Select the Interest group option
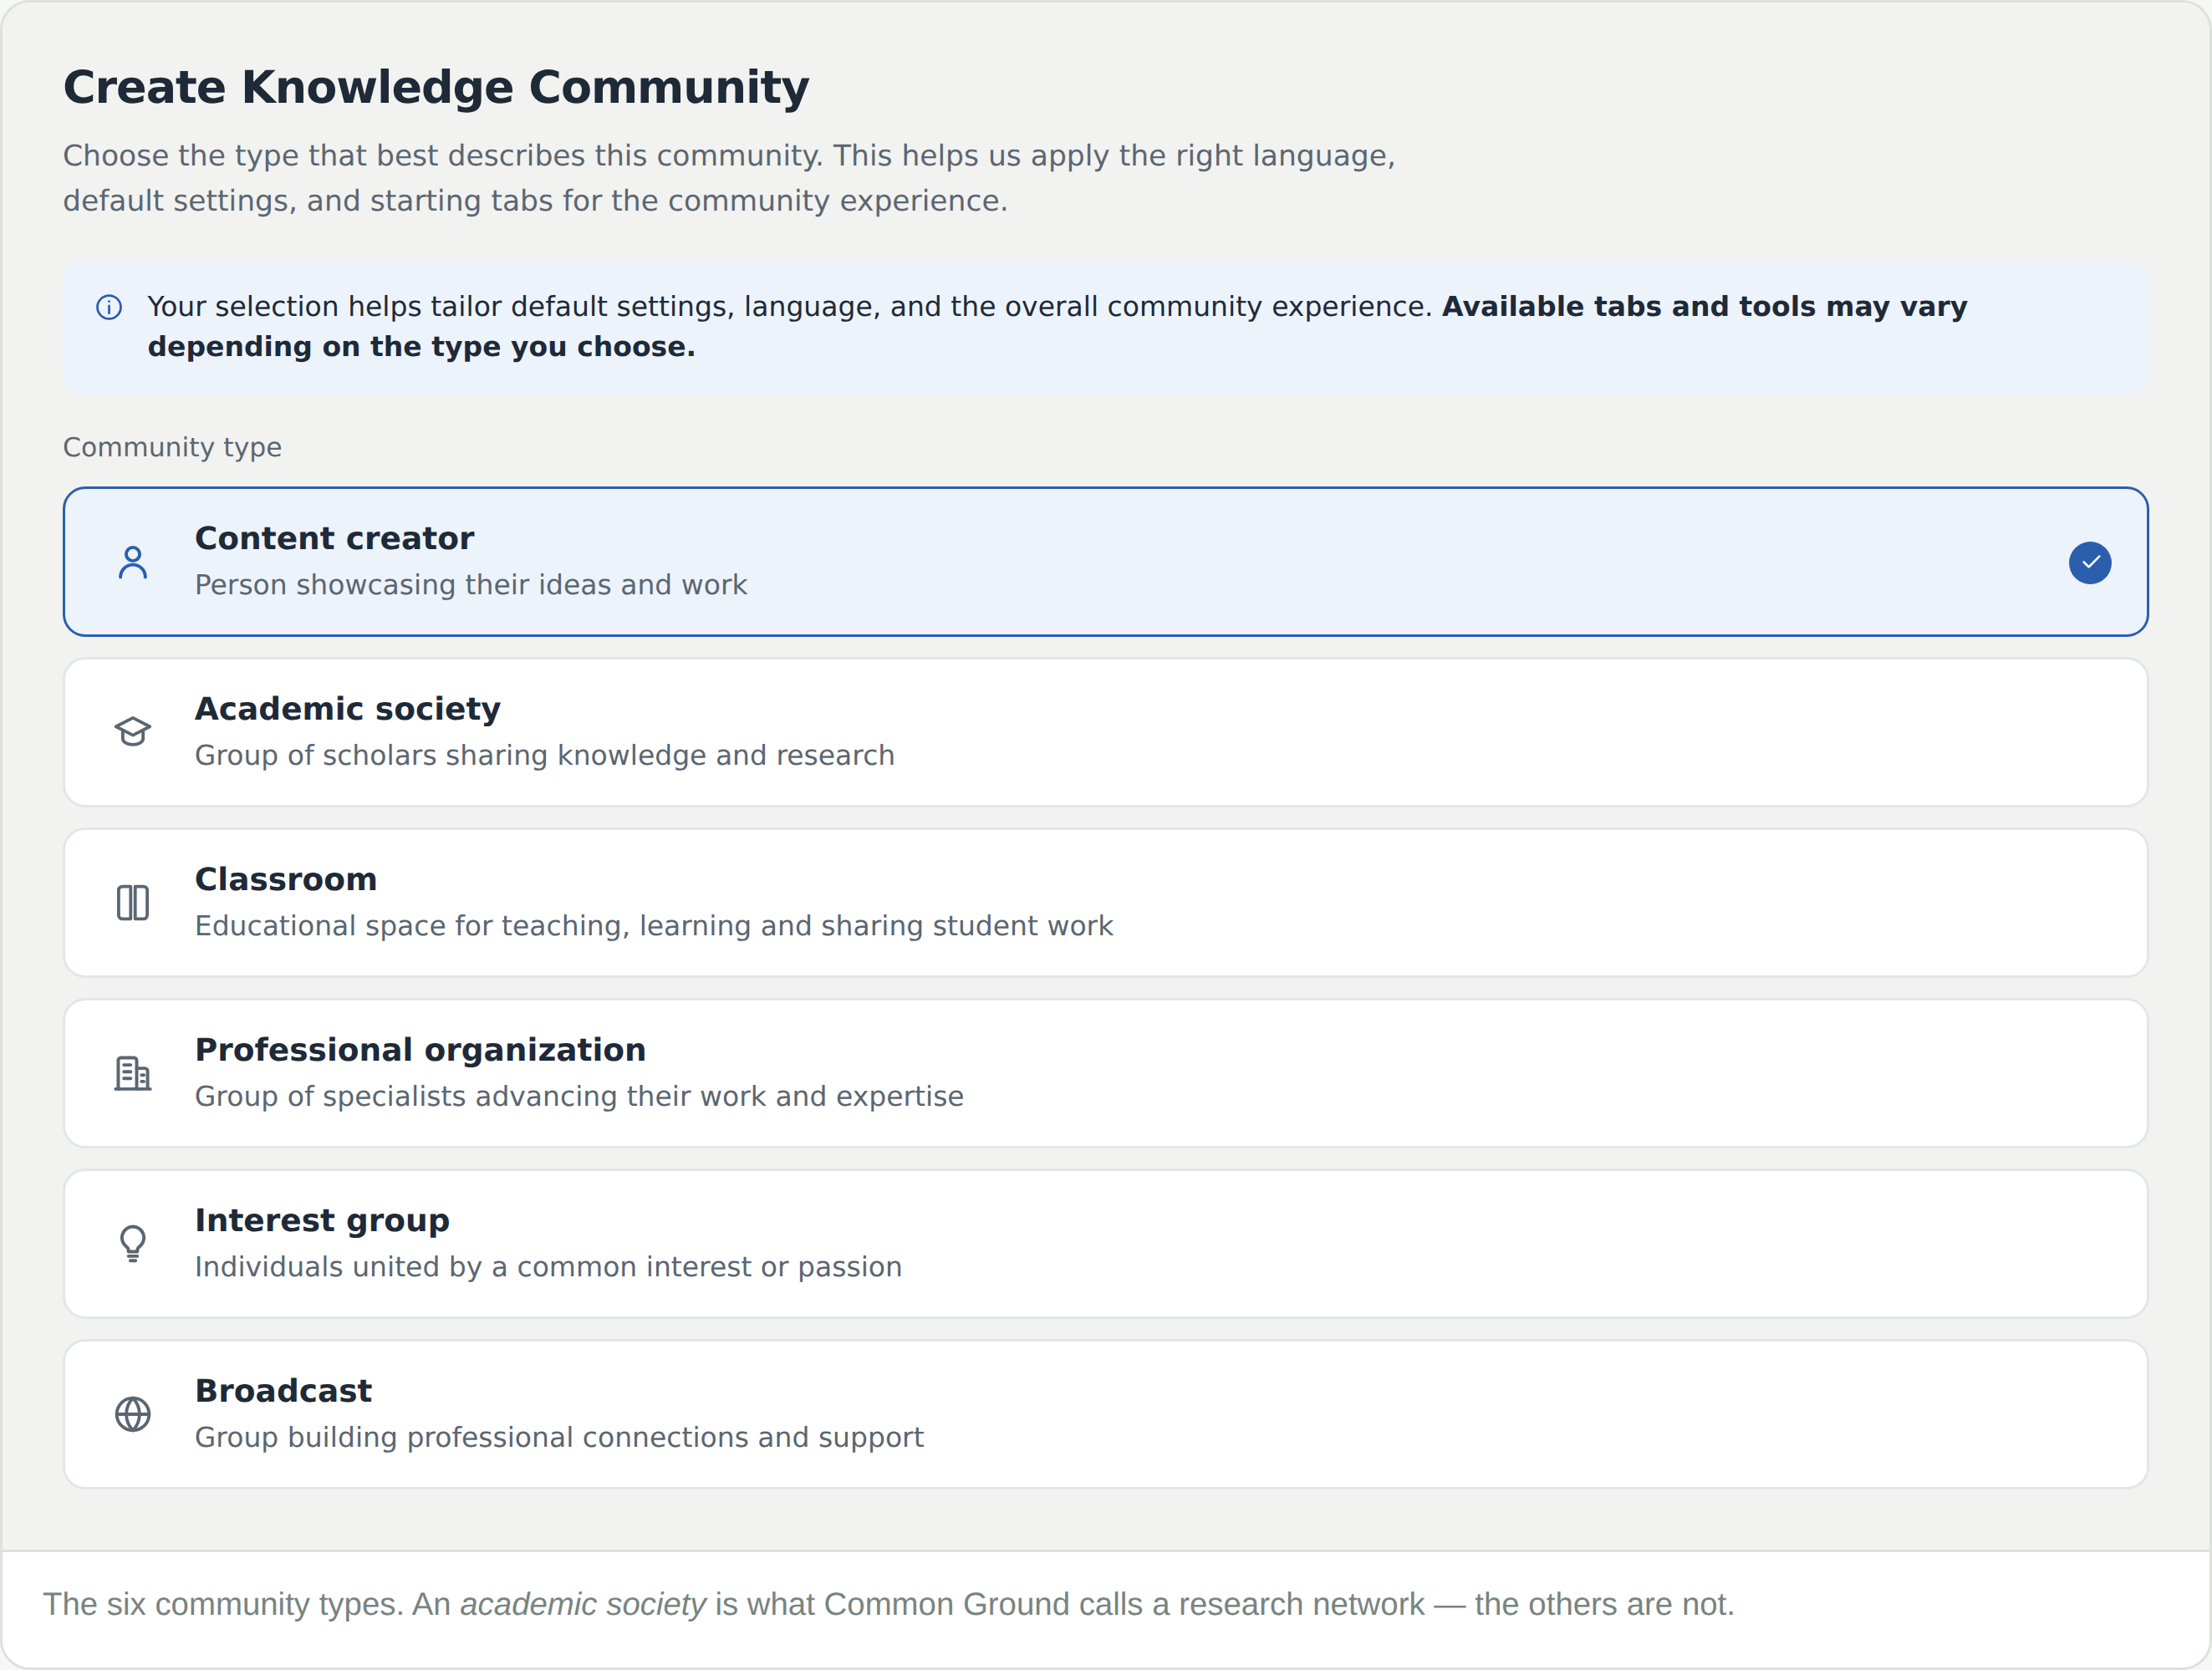Image resolution: width=2212 pixels, height=1670 pixels. tap(1106, 1244)
